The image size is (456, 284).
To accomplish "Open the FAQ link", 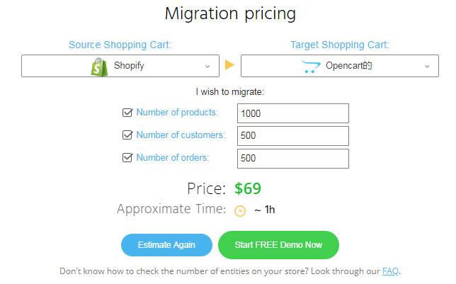I will point(390,271).
